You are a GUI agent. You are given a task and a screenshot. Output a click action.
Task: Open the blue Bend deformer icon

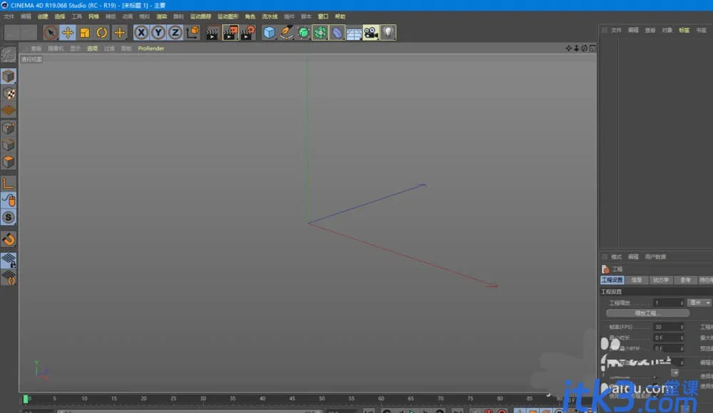tap(337, 33)
